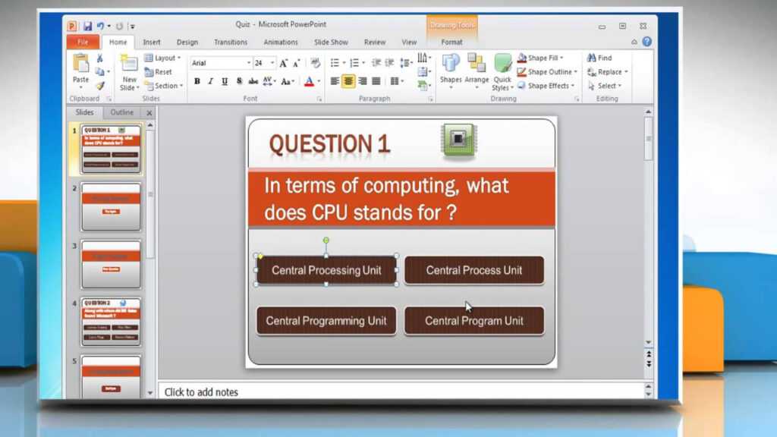This screenshot has width=777, height=437.
Task: Select slide 4 thumbnail showing Question 2
Action: pos(111,322)
